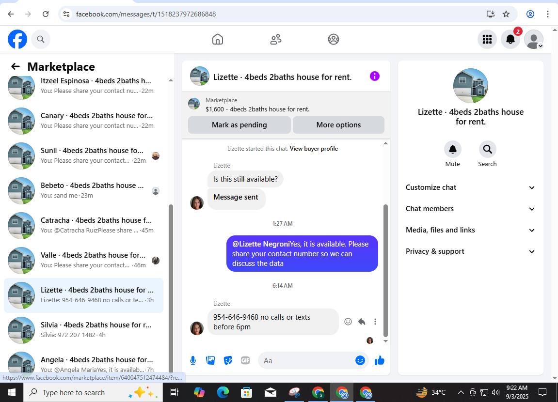Open more options for Lizette's last message
The height and width of the screenshot is (402, 558).
point(375,322)
